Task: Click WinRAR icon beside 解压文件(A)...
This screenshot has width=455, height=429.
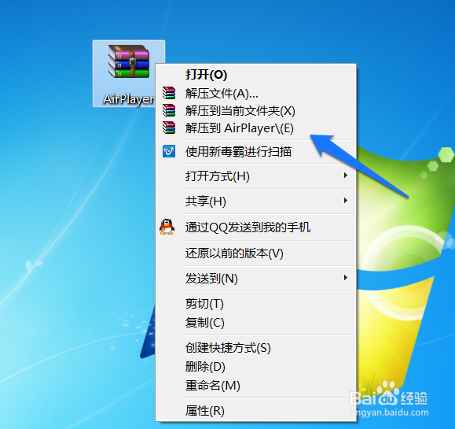Action: point(169,93)
